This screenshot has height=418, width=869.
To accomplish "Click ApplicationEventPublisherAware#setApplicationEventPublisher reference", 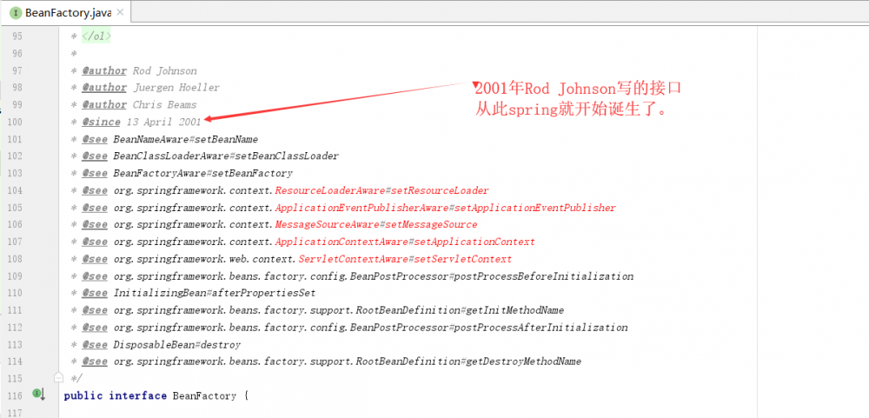I will click(445, 208).
